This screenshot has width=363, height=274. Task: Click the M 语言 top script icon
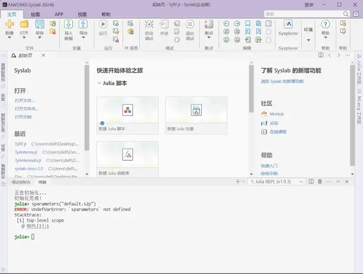click(131, 23)
